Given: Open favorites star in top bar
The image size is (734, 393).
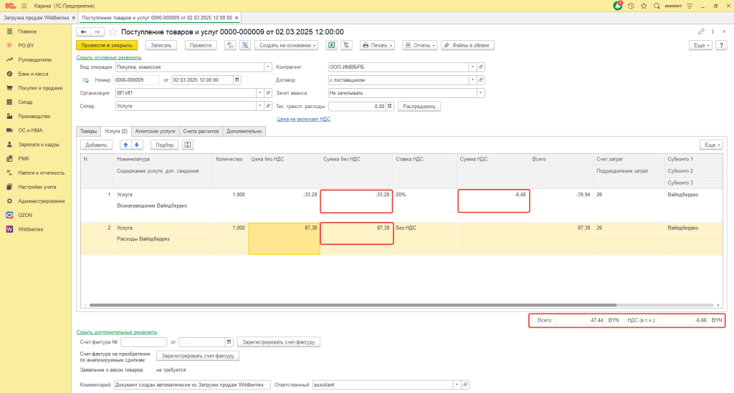Looking at the screenshot, I should coord(644,6).
